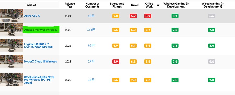Viewport: 235px width, 95px height.
Task: Sort by Wireless Gaming column header
Action: coord(176,5)
